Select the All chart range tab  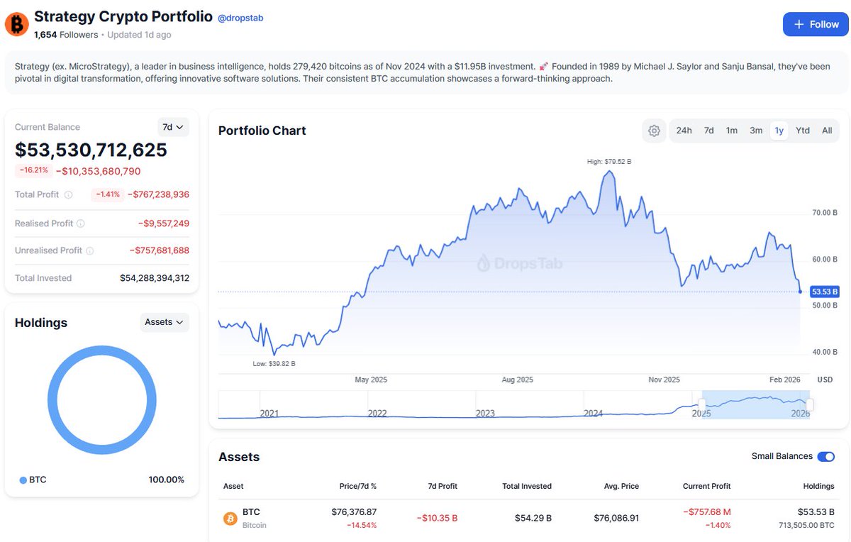827,131
